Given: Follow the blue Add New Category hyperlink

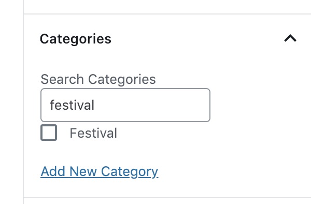Looking at the screenshot, I should pyautogui.click(x=100, y=171).
